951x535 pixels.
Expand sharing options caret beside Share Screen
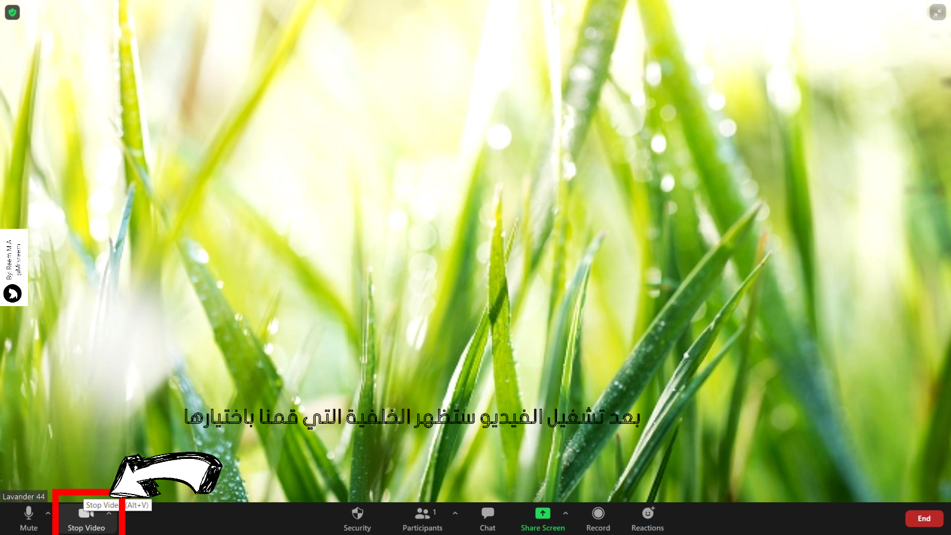click(565, 513)
